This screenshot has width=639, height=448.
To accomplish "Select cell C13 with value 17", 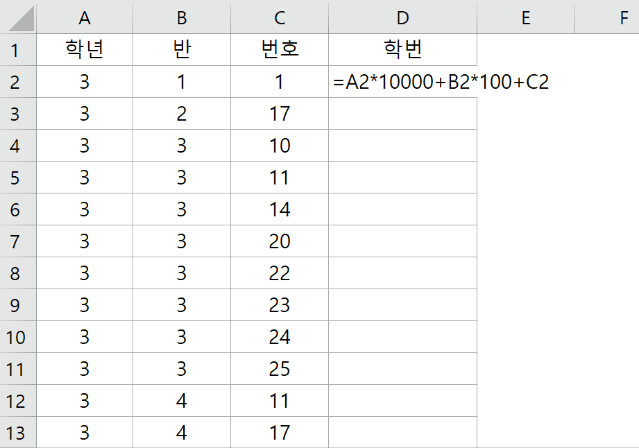I will [x=280, y=433].
